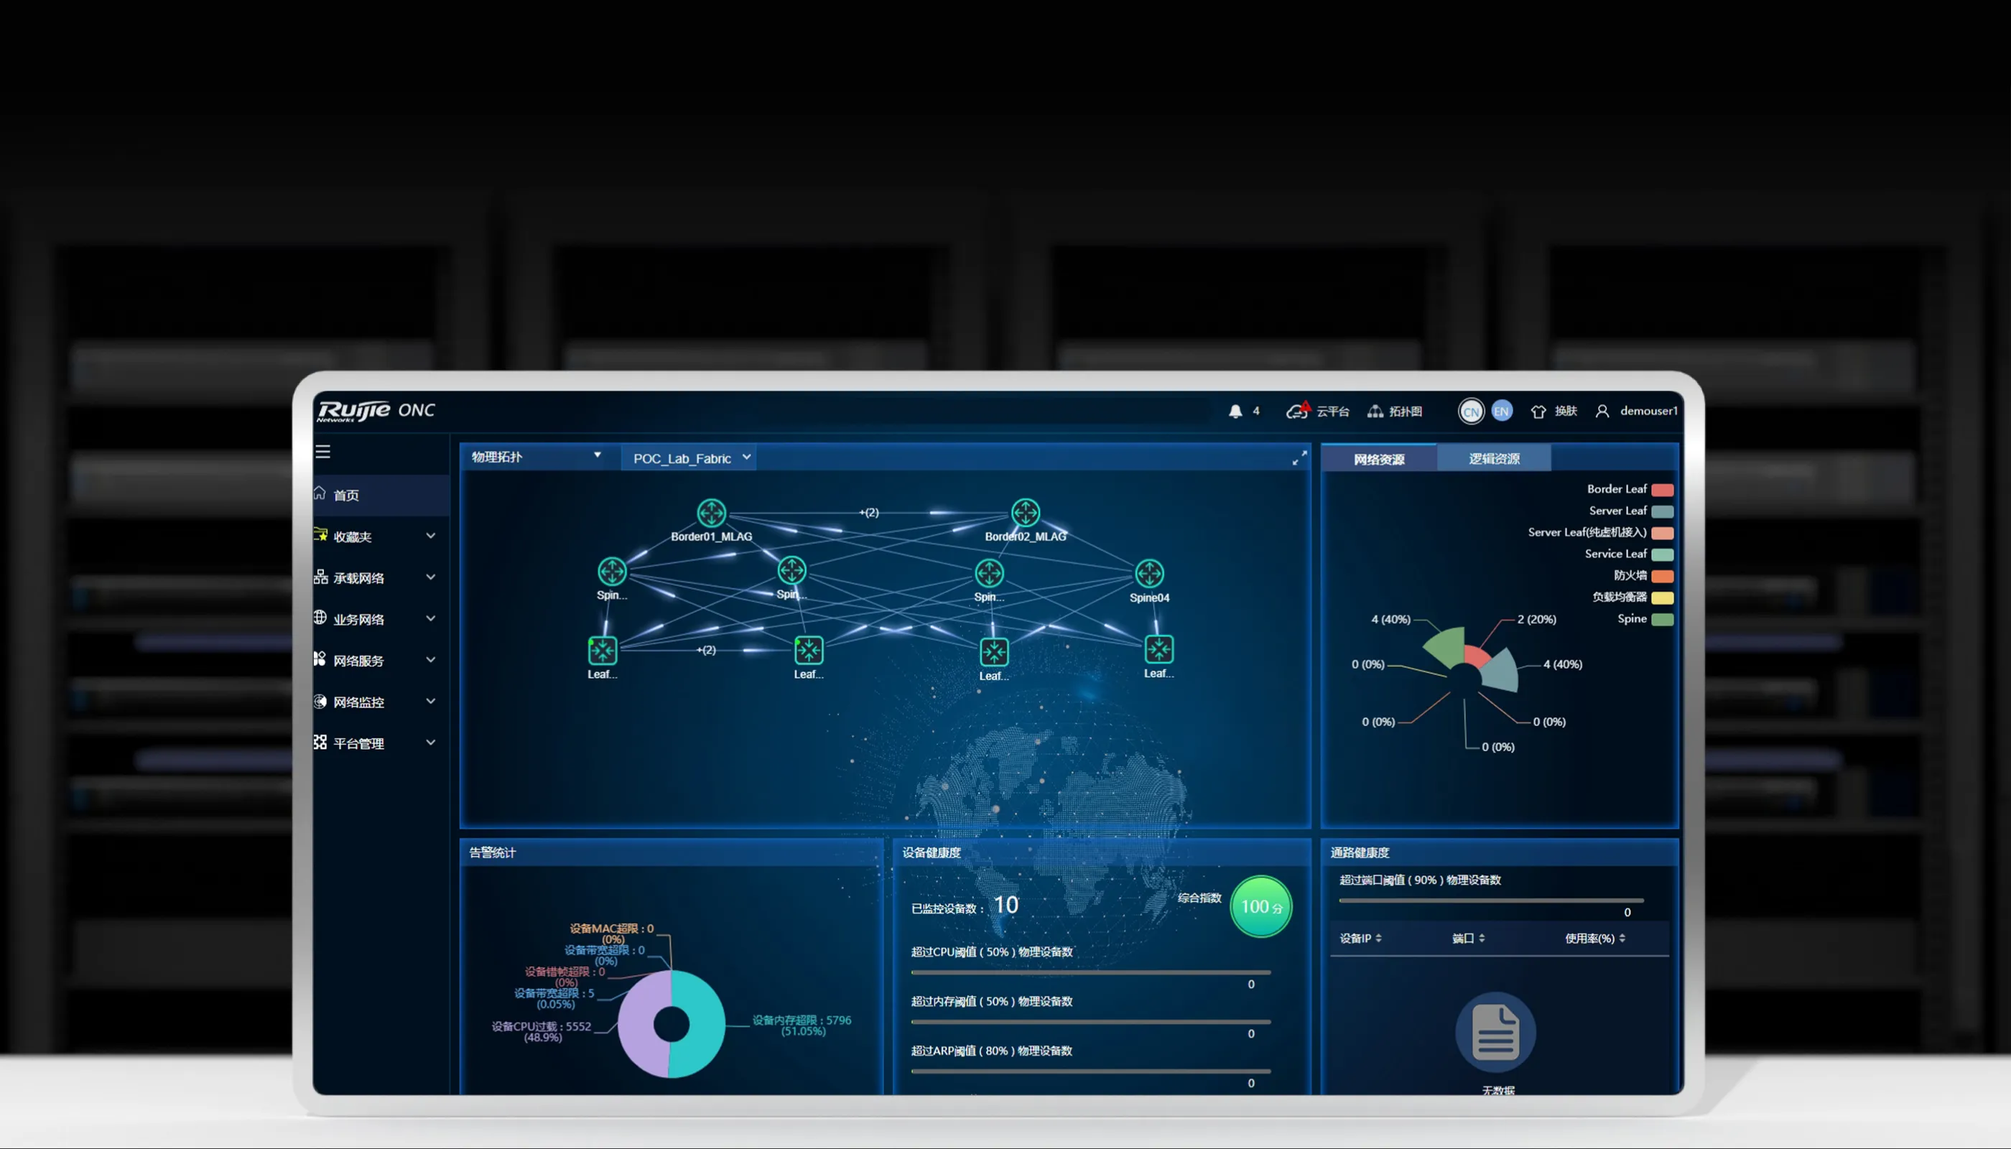
Task: Click the monitored device count 10
Action: (1005, 905)
